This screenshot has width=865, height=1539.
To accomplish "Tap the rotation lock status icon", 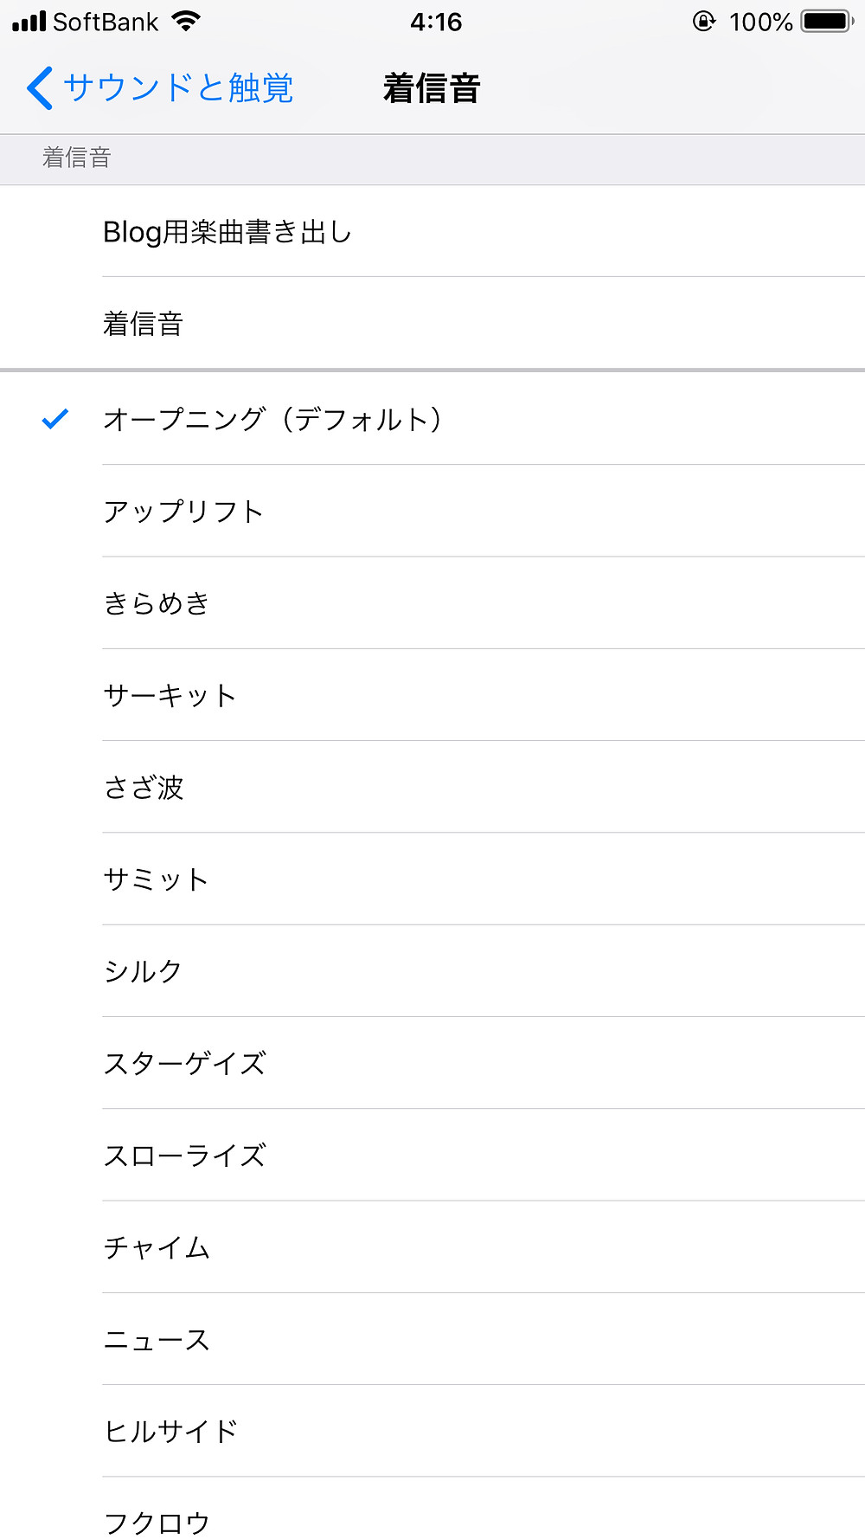I will point(704,21).
